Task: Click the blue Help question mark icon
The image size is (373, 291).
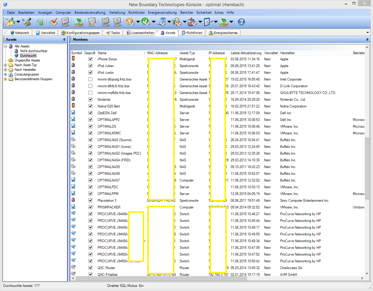Action: 241,22
